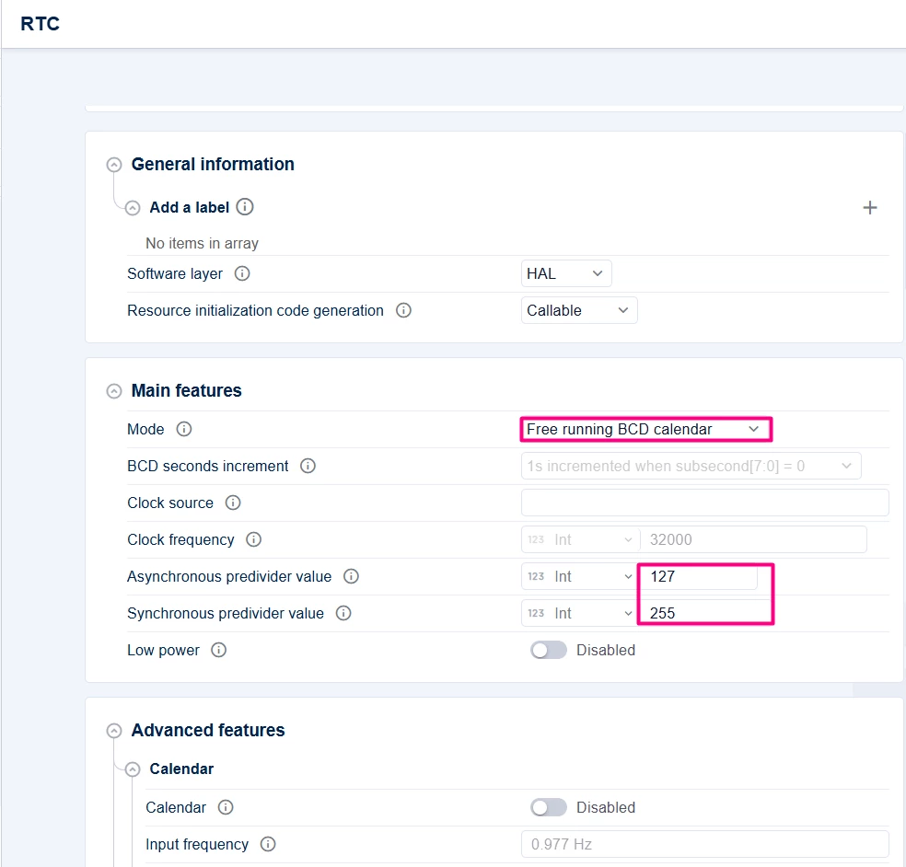Click the Clock frequency 32000 field
Image resolution: width=906 pixels, height=867 pixels.
coord(753,539)
